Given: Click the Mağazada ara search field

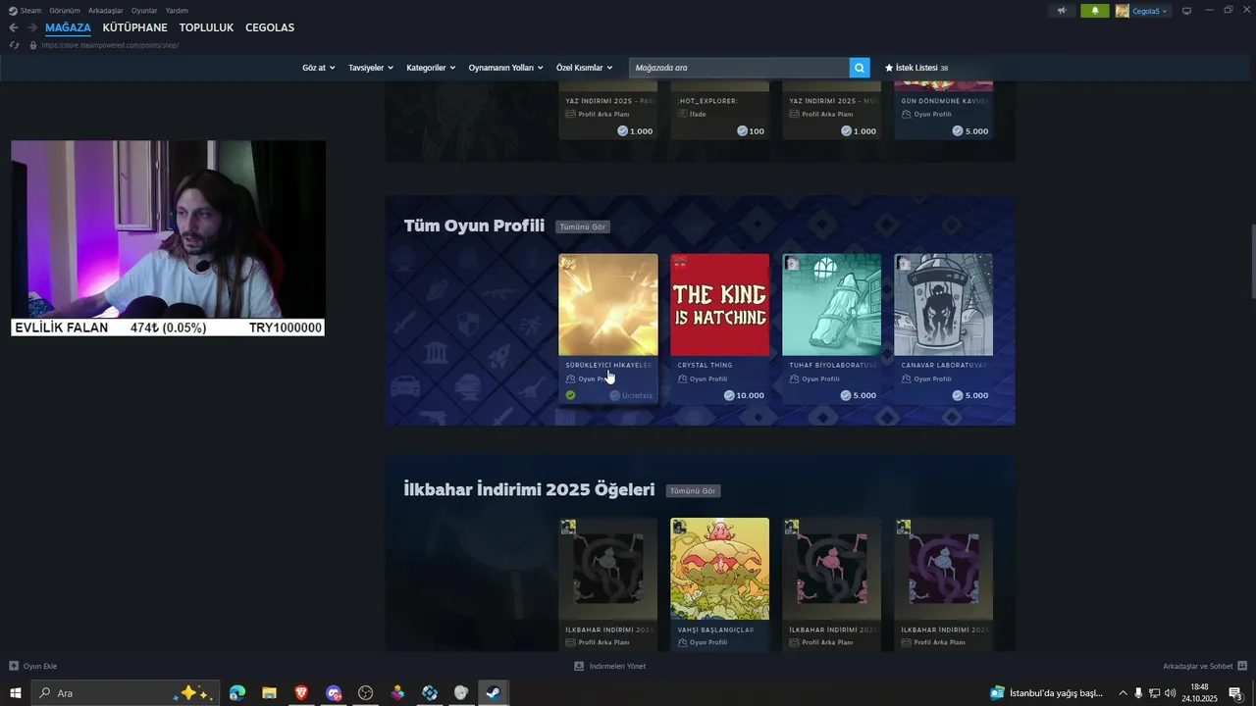Looking at the screenshot, I should pos(739,68).
